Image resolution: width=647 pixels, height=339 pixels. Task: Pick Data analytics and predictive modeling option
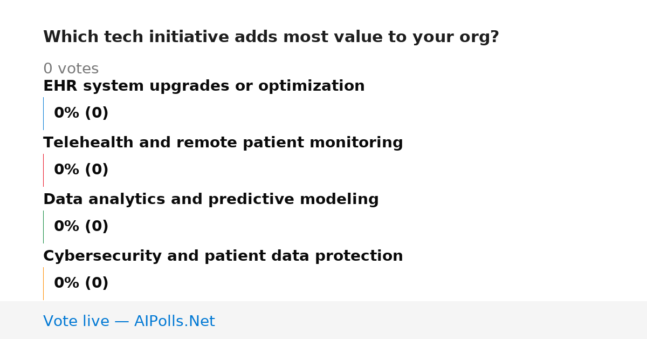(211, 200)
